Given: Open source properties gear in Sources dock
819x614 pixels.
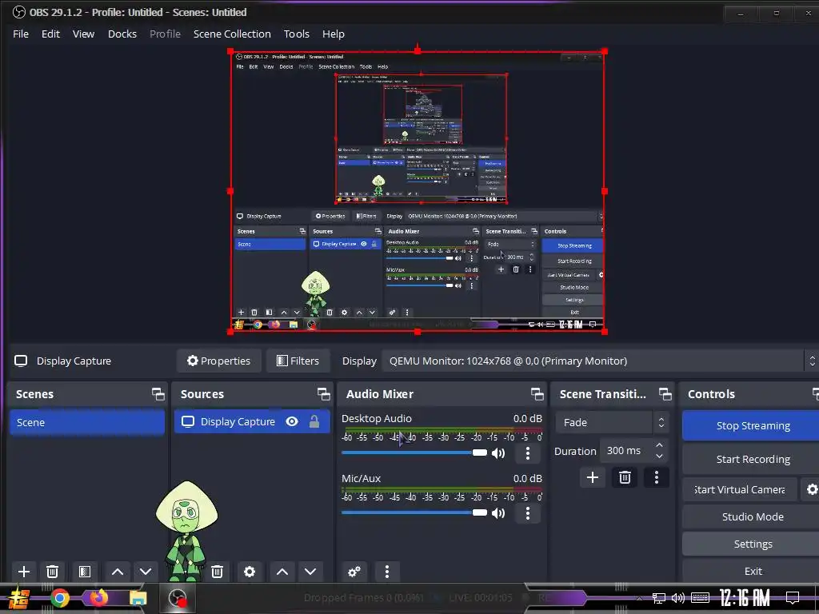Looking at the screenshot, I should tap(250, 571).
